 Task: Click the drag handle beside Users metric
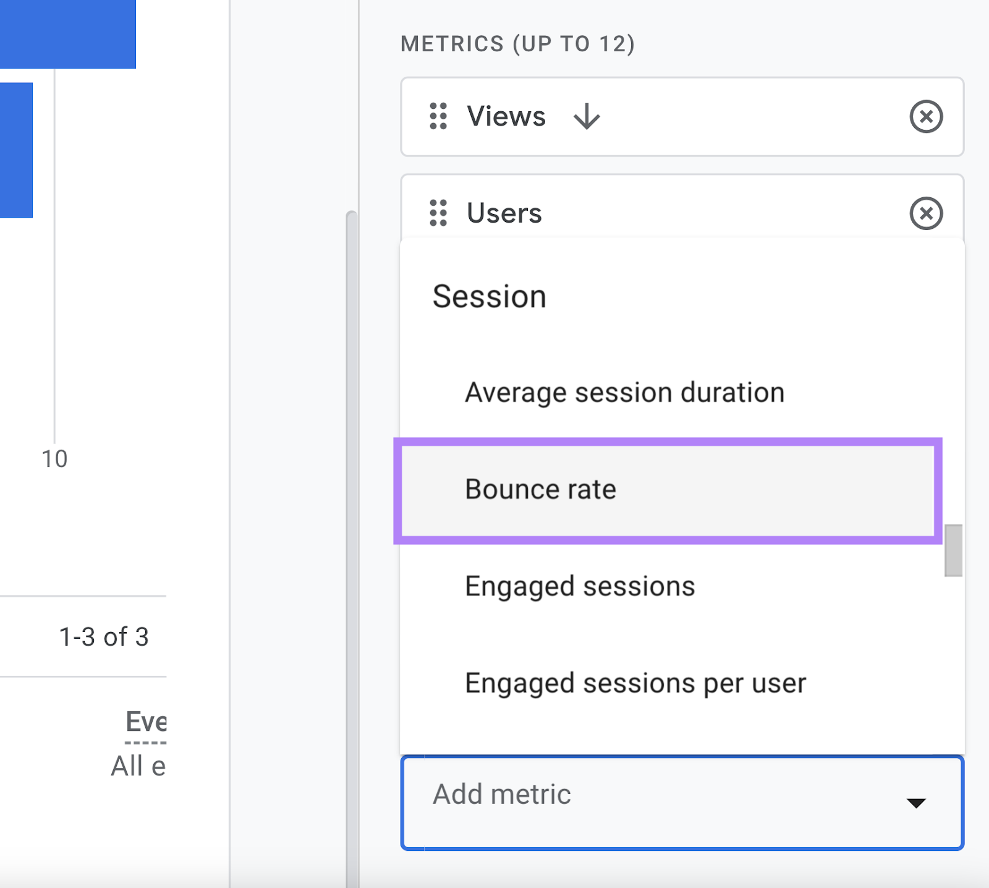pos(438,213)
